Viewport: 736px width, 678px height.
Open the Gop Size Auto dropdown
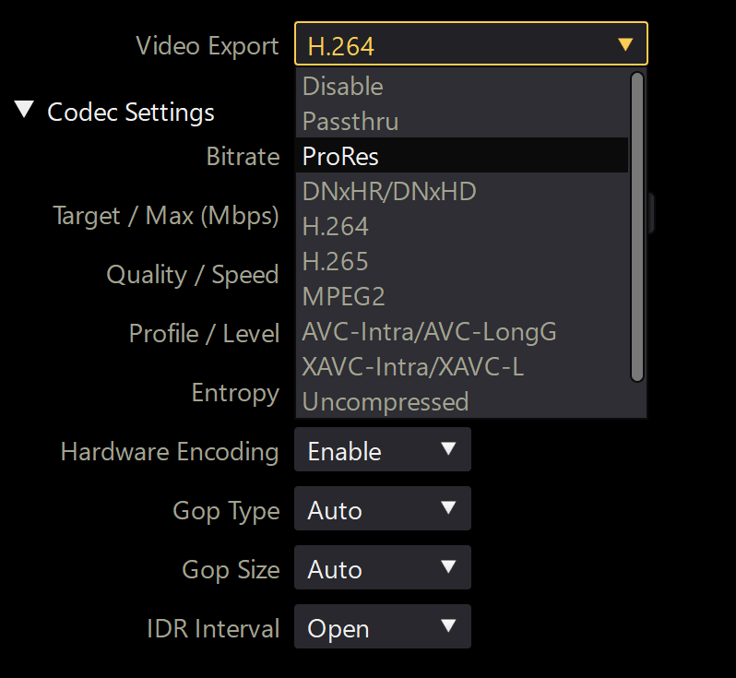pyautogui.click(x=383, y=567)
